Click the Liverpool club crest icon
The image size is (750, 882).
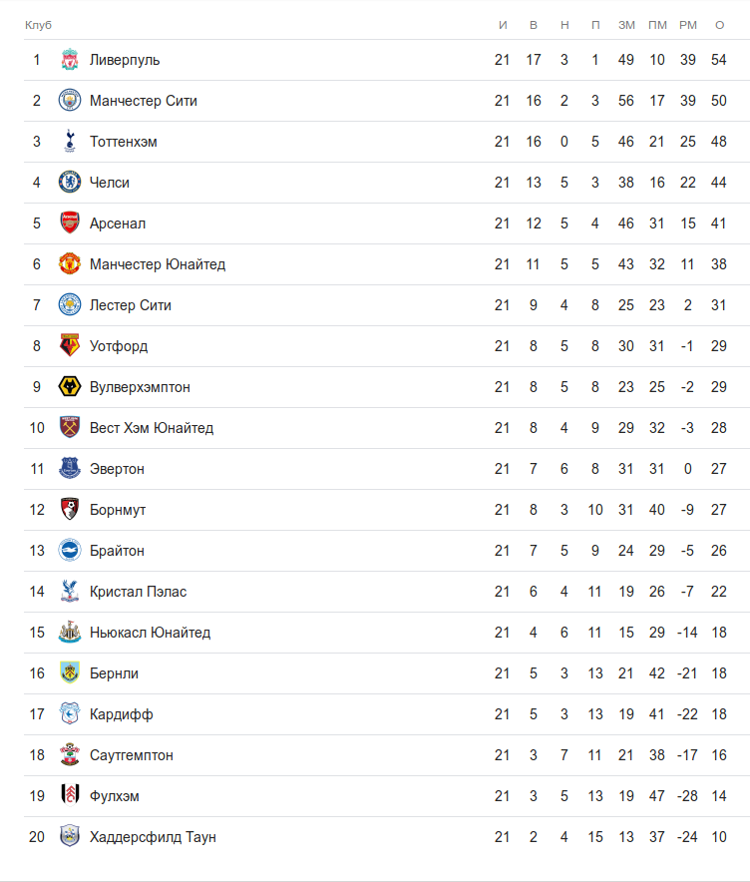click(x=69, y=60)
